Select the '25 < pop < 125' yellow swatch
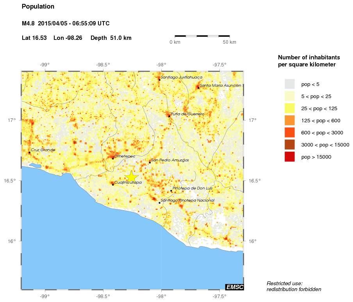Viewport: 353px width, 302px height. 289,108
